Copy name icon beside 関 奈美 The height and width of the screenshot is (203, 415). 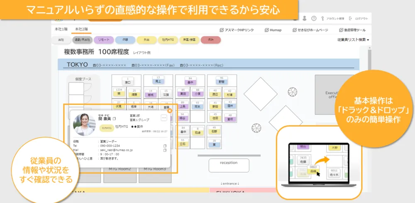(114, 119)
